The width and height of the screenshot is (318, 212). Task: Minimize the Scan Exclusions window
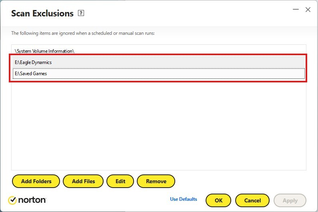tap(296, 9)
